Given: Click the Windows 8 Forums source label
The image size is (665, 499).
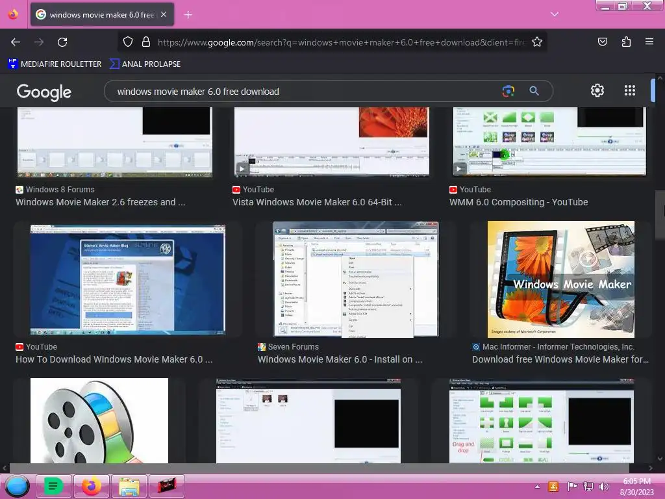Looking at the screenshot, I should tap(55, 190).
